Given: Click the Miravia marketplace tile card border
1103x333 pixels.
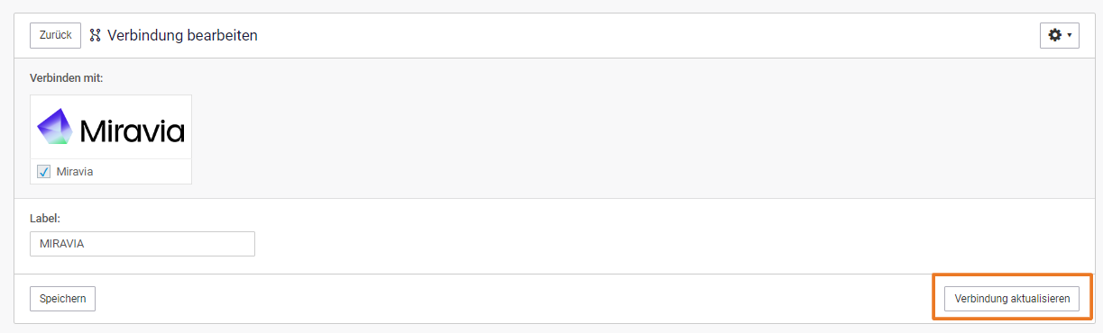Looking at the screenshot, I should point(111,139).
